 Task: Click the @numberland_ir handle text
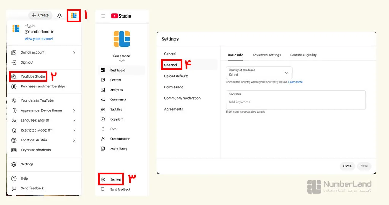pyautogui.click(x=39, y=32)
